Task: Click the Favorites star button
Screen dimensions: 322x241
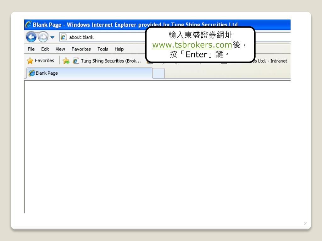Action: pos(41,61)
